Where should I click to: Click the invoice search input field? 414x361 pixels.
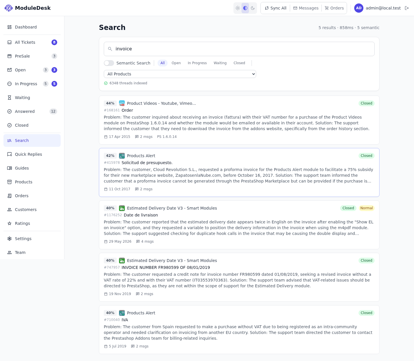tap(239, 49)
